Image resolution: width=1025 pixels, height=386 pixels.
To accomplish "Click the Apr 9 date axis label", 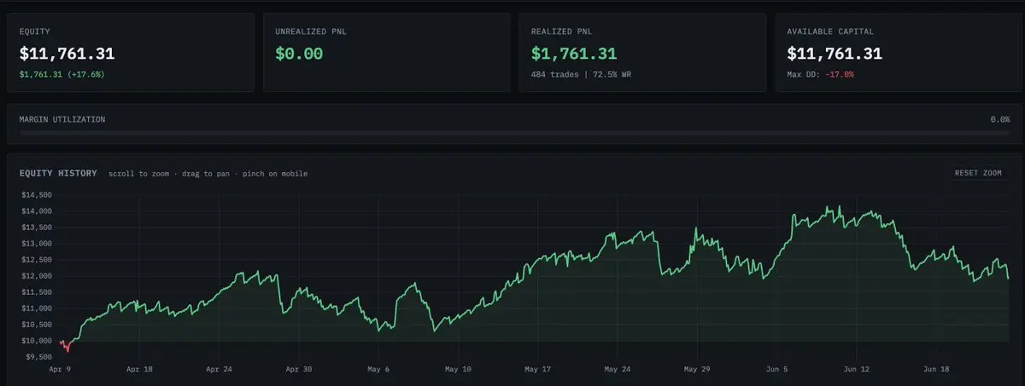I will click(x=61, y=370).
